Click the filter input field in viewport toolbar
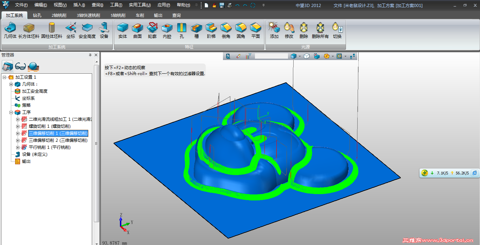 coord(271,56)
